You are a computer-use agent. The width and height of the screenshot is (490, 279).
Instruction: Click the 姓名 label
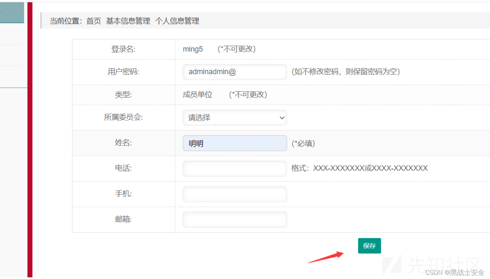coord(123,143)
